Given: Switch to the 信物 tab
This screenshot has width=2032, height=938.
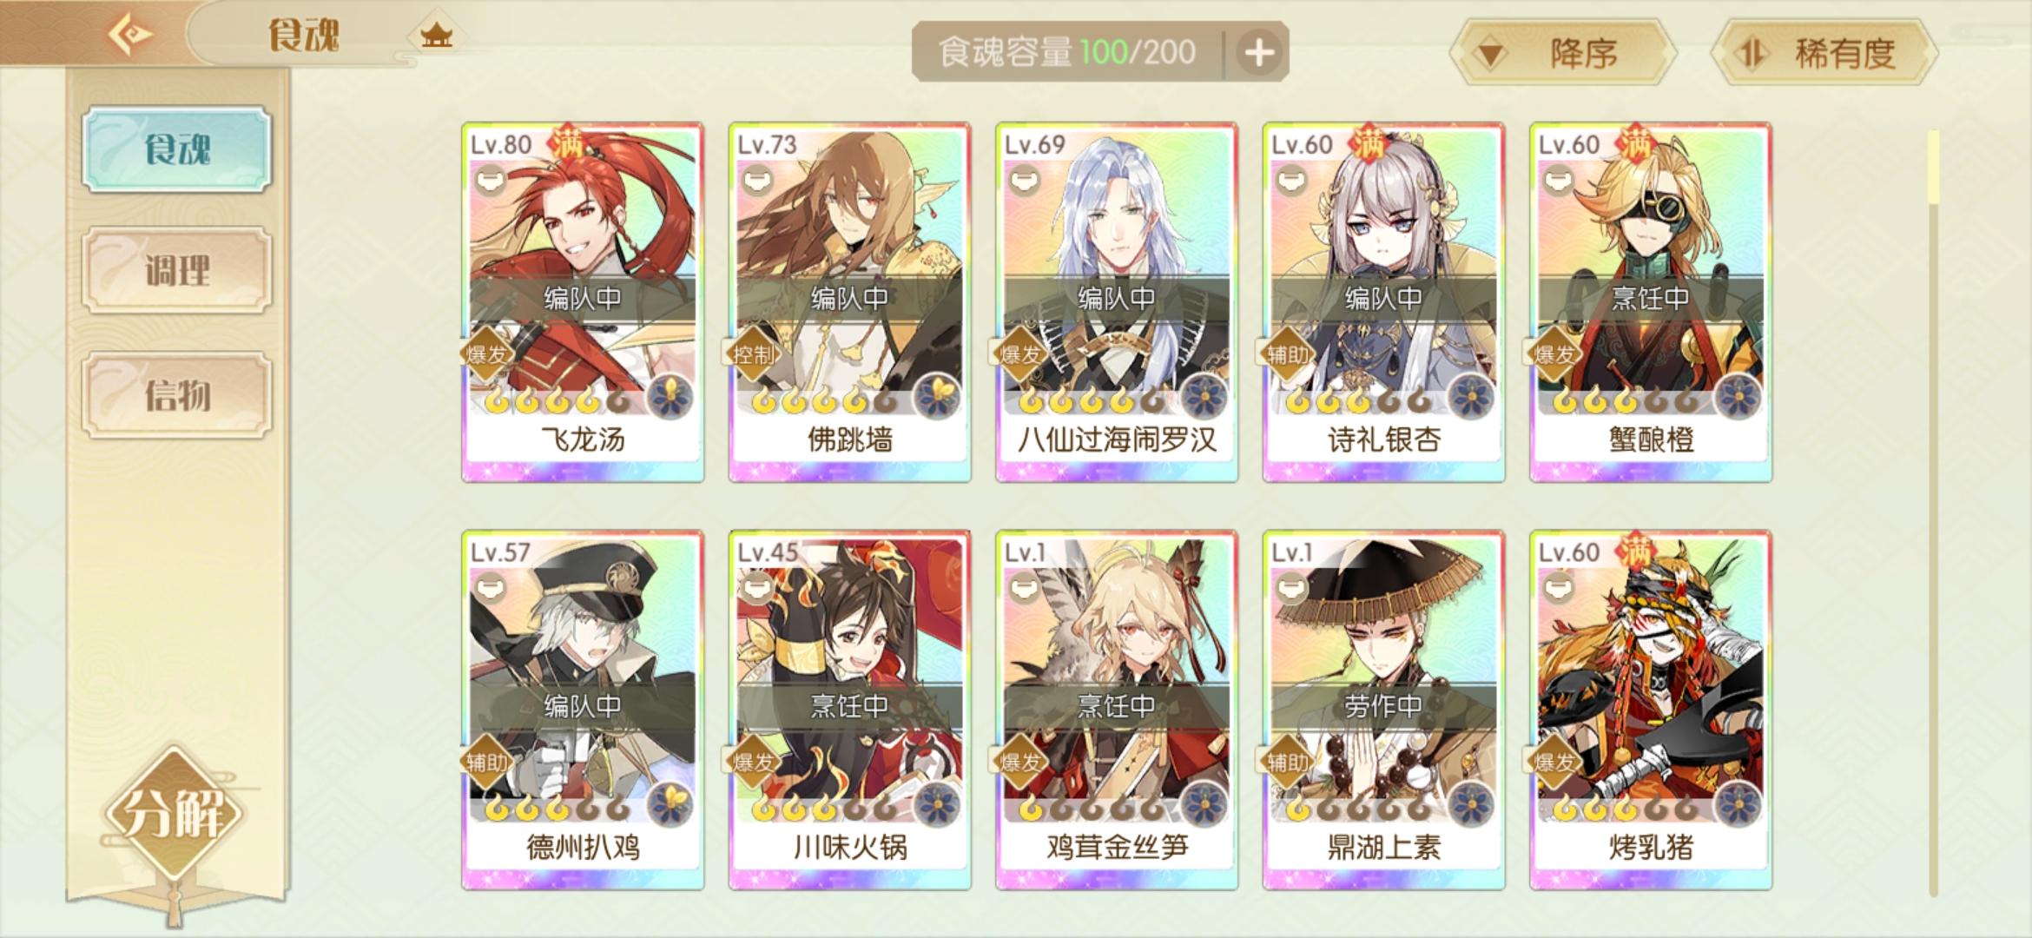Looking at the screenshot, I should [x=177, y=395].
